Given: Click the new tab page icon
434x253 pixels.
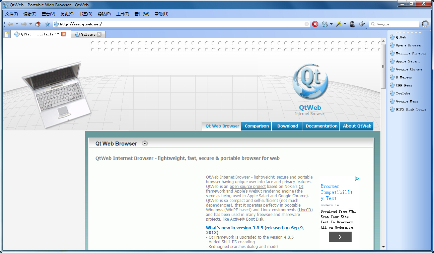Looking at the screenshot, I should [6, 34].
